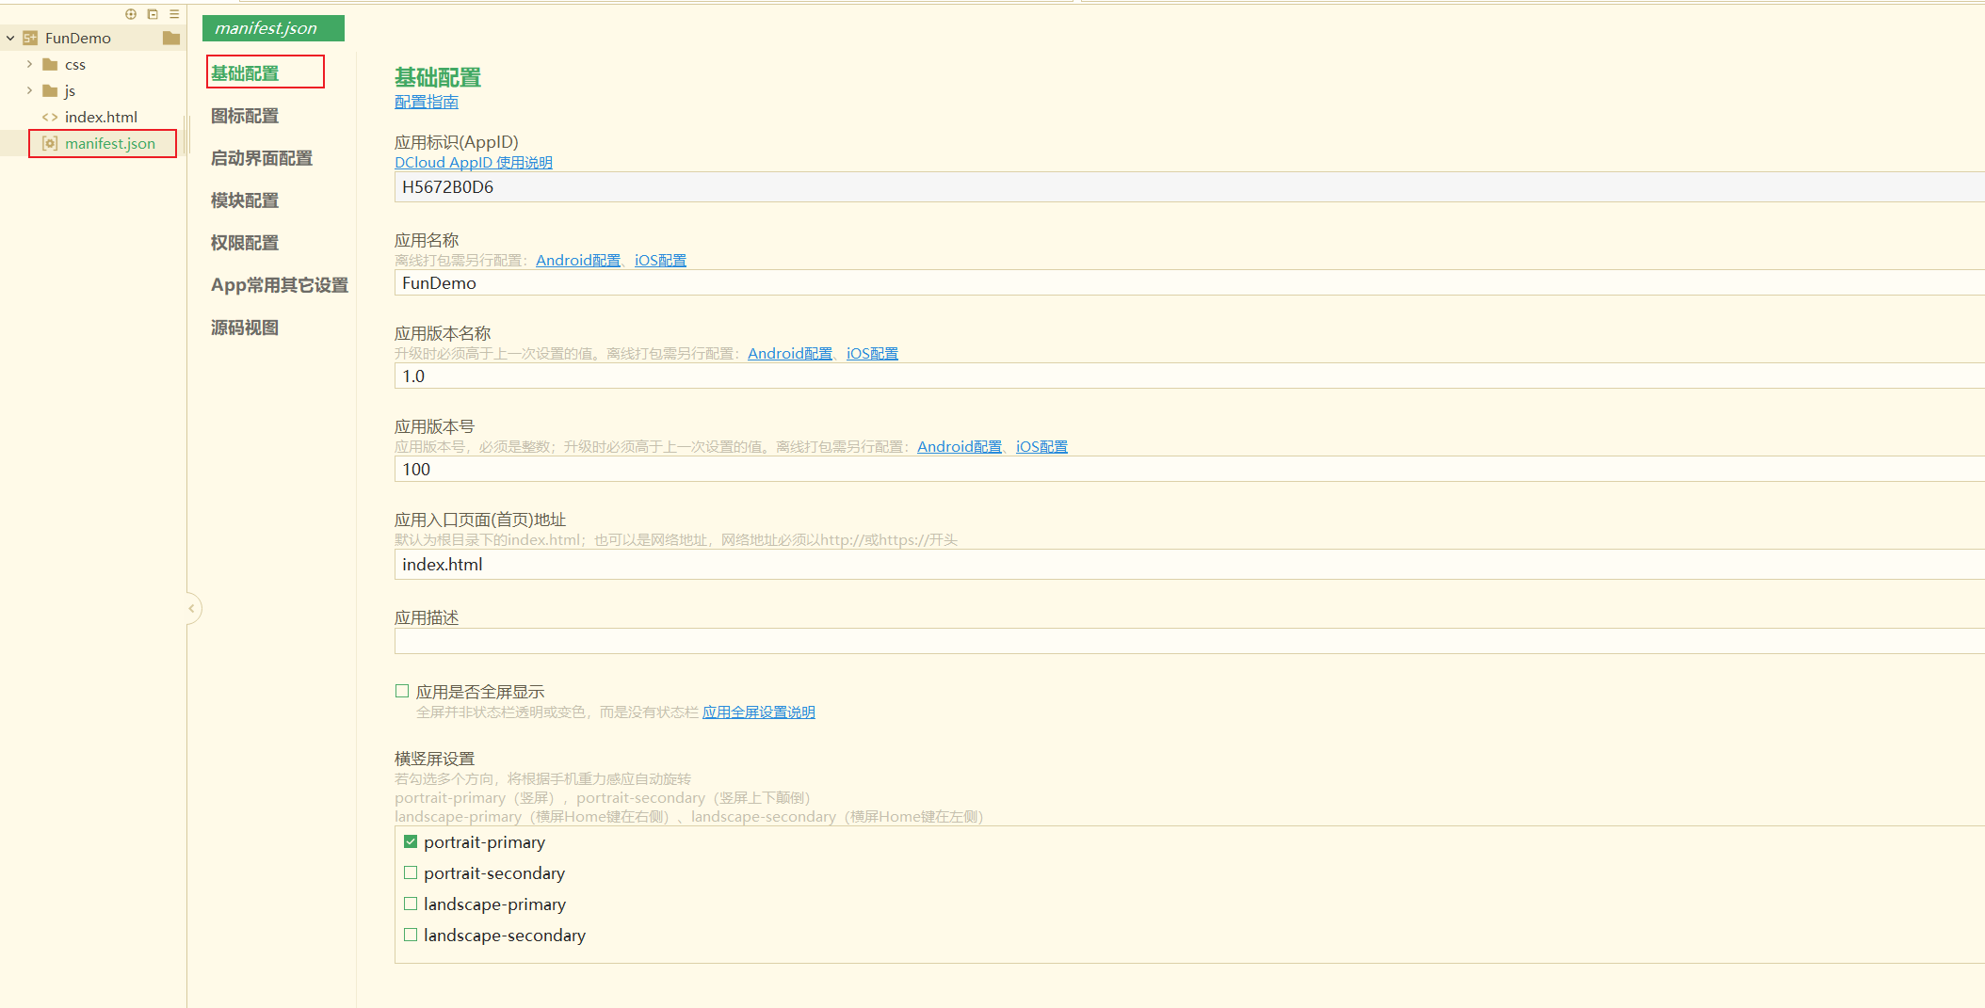1985x1008 pixels.
Task: Click the entry page field containing index.html
Action: point(1189,565)
